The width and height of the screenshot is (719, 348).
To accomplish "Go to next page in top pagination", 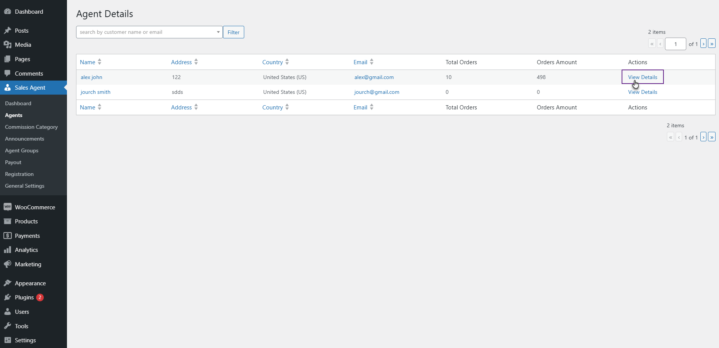I will point(703,44).
